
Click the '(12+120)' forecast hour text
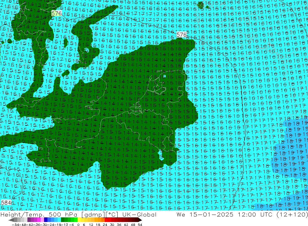tap(292, 215)
